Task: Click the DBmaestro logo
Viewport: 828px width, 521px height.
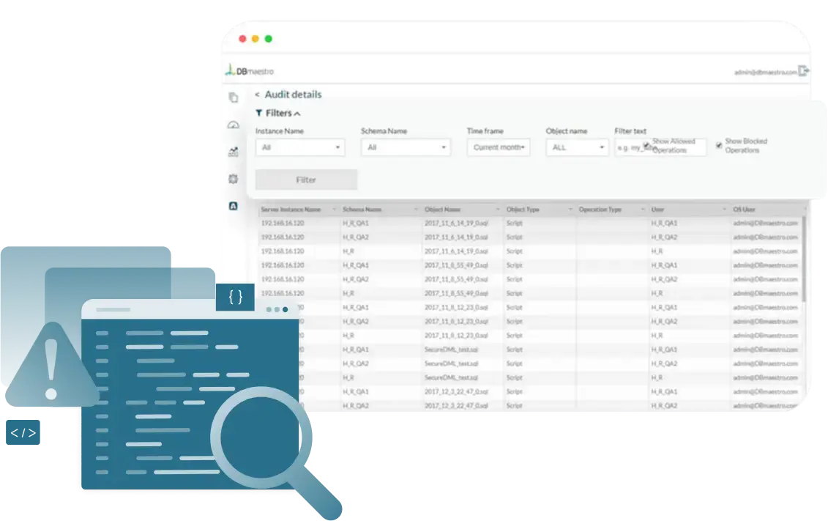Action: pyautogui.click(x=248, y=70)
